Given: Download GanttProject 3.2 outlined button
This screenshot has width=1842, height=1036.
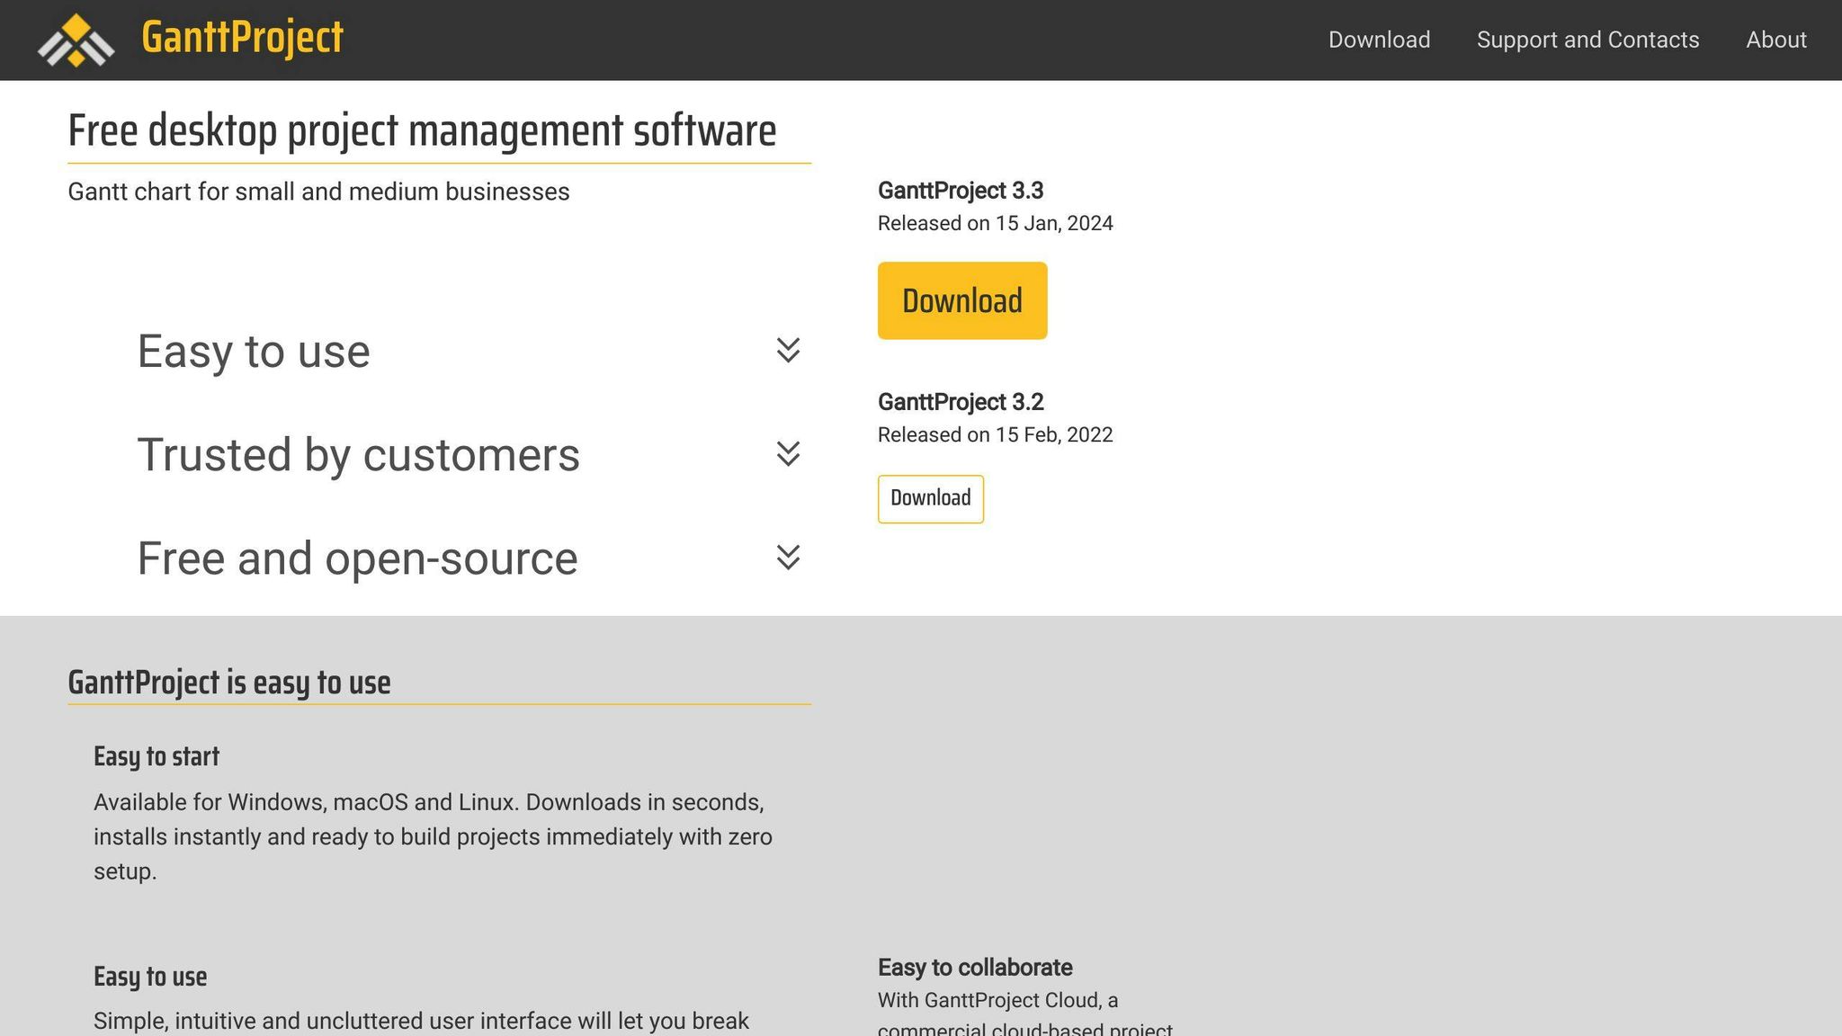Looking at the screenshot, I should point(930,498).
